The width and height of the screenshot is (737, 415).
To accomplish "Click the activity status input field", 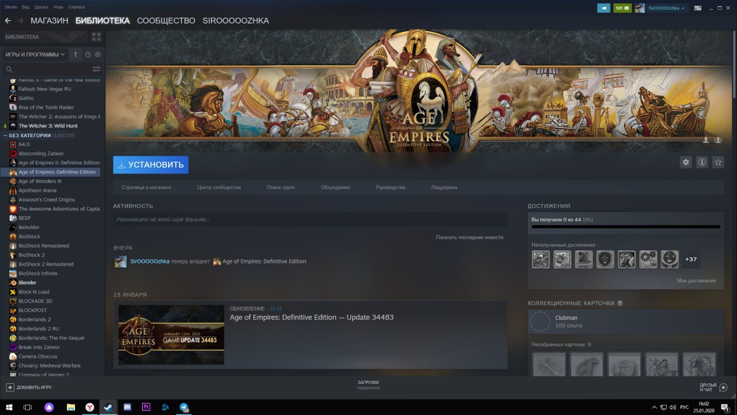I will (310, 220).
